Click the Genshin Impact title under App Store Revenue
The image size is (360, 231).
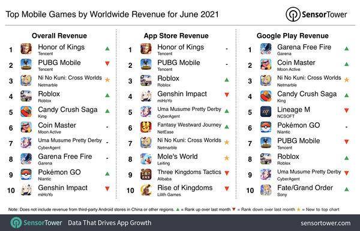(182, 94)
